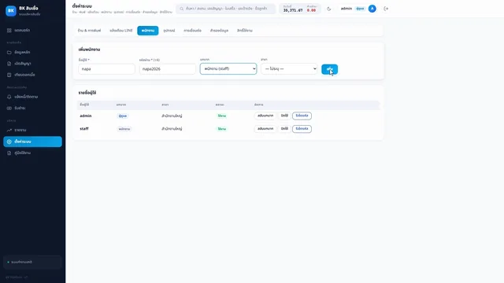Click รีเซ็ตรหัส button in the staff row
The width and height of the screenshot is (504, 283).
coord(302,129)
